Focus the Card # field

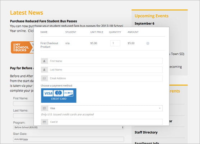[105, 122]
